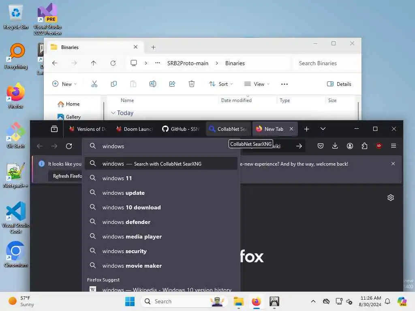Dismiss the Firefox welcome-back notification bar
415x311 pixels.
point(393,164)
